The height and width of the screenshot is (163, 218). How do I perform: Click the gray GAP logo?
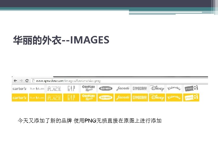pos(71,88)
